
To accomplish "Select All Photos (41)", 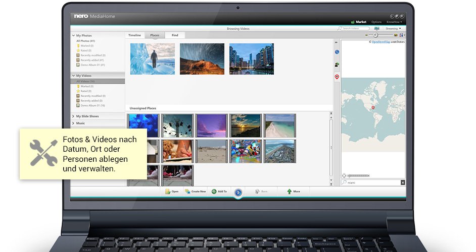I will point(85,41).
